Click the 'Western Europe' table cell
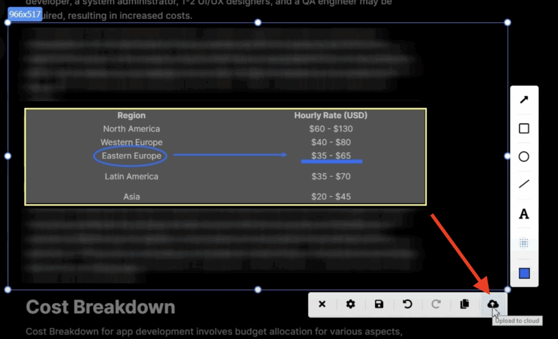This screenshot has width=558, height=339. [x=131, y=142]
